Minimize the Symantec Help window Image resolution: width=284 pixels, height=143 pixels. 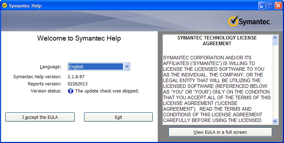(262, 6)
